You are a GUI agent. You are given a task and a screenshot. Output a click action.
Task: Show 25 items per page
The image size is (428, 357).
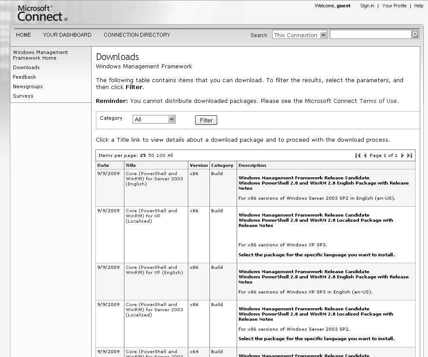(143, 156)
